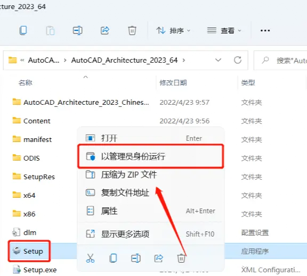Click the Paste icon in the Explorer toolbar
The height and width of the screenshot is (276, 307).
pyautogui.click(x=50, y=30)
